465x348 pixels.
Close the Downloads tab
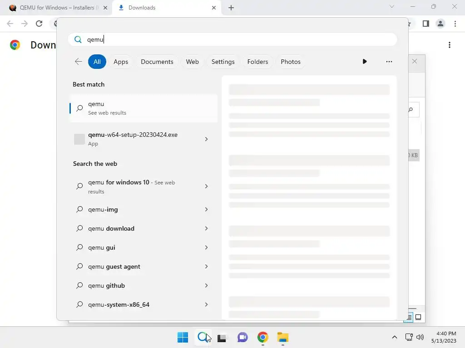tap(214, 8)
